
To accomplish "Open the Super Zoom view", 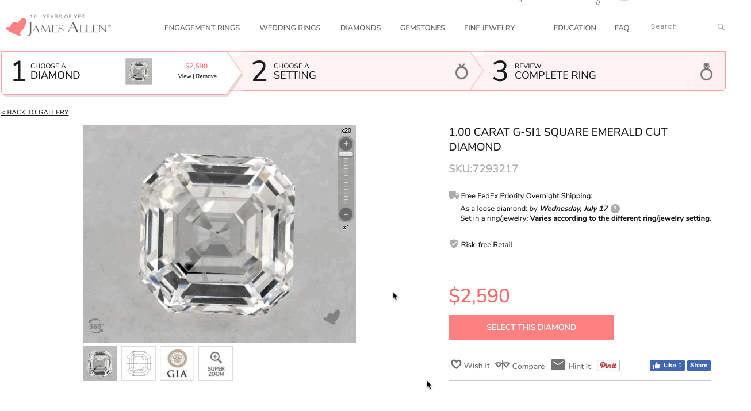I will [x=216, y=363].
